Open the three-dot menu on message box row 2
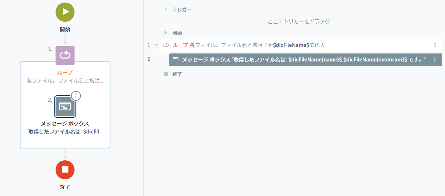445x196 pixels. pos(435,59)
